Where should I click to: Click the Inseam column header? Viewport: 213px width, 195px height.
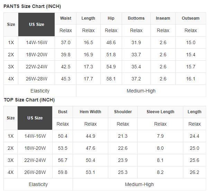(x=163, y=18)
